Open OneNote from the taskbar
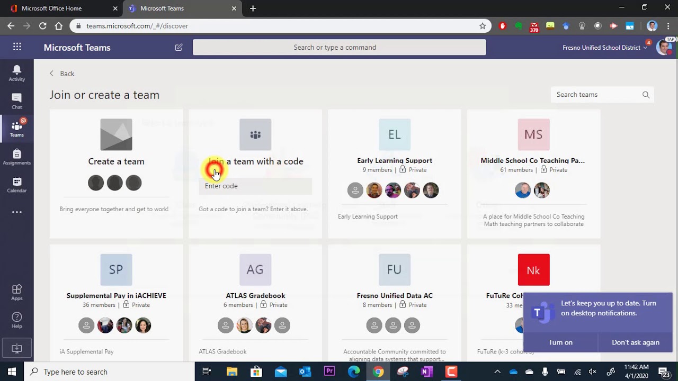678x381 pixels. point(427,371)
